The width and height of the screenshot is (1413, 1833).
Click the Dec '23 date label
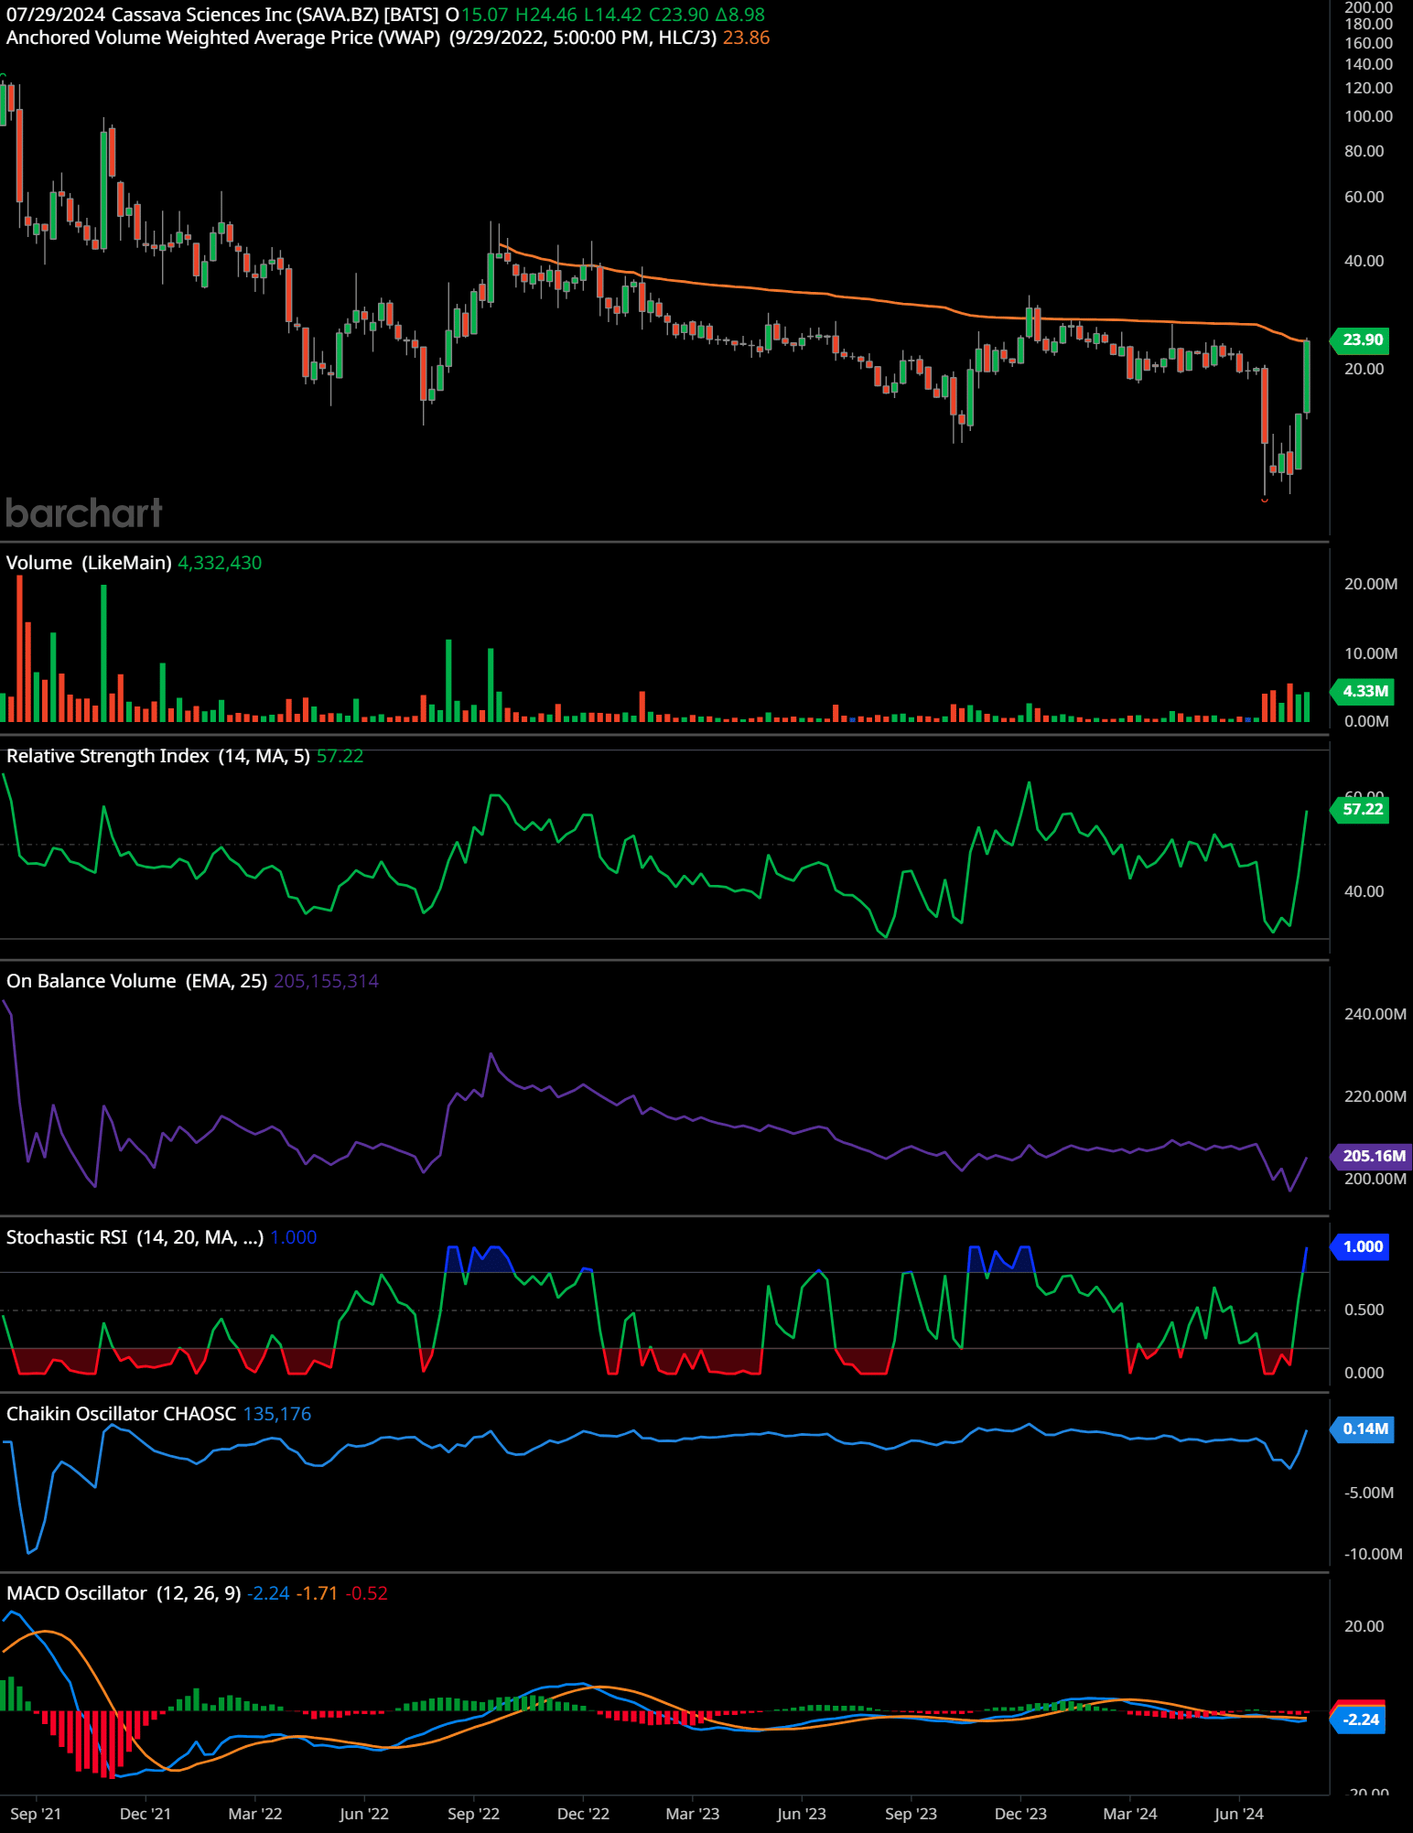tap(1020, 1814)
